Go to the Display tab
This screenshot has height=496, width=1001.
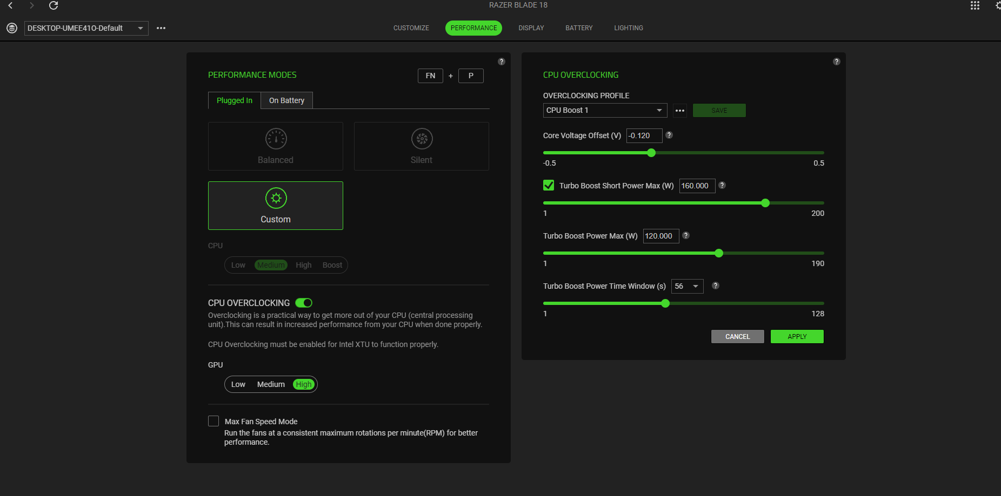coord(531,28)
